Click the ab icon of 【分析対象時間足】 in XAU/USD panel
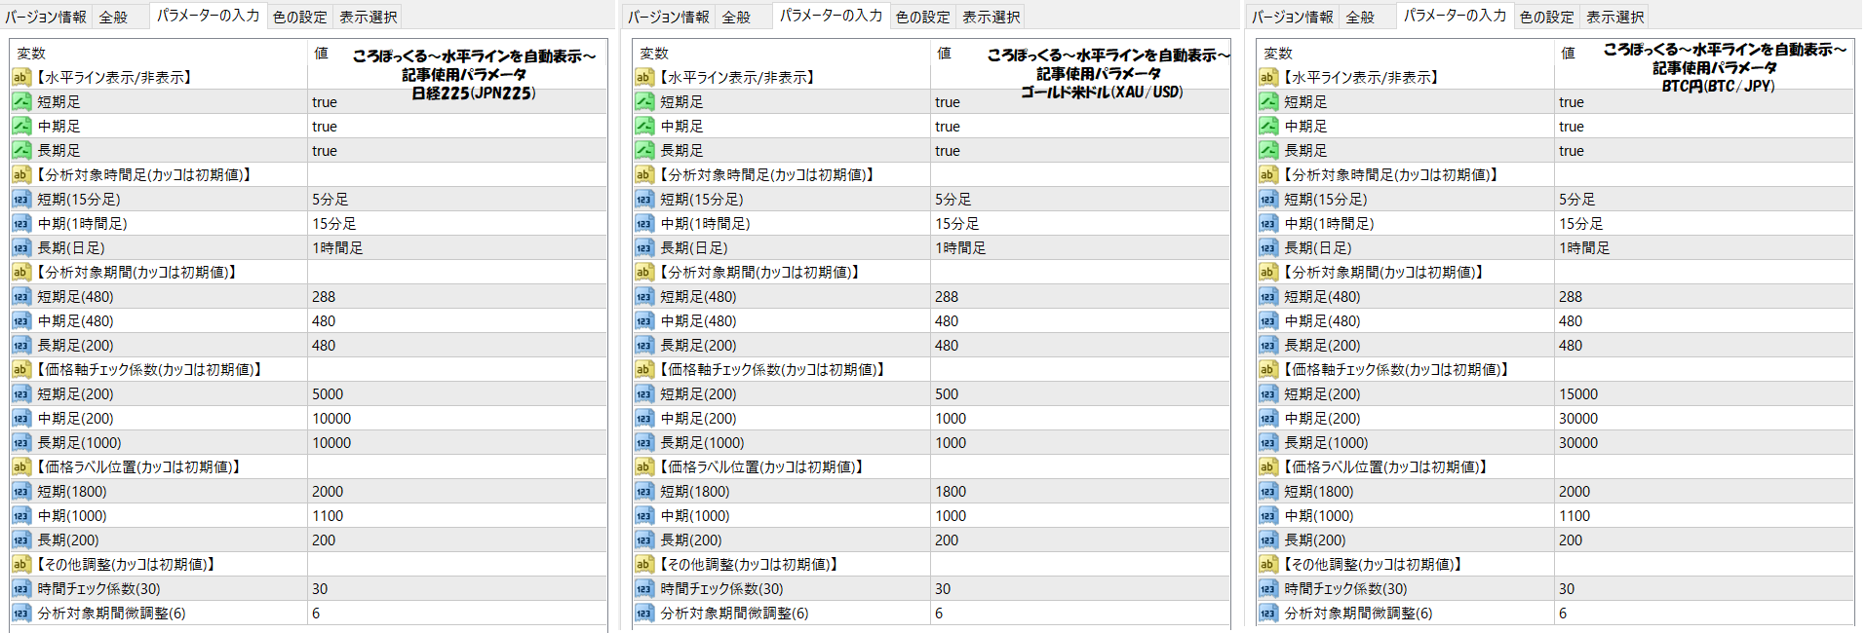The height and width of the screenshot is (633, 1866). [644, 174]
